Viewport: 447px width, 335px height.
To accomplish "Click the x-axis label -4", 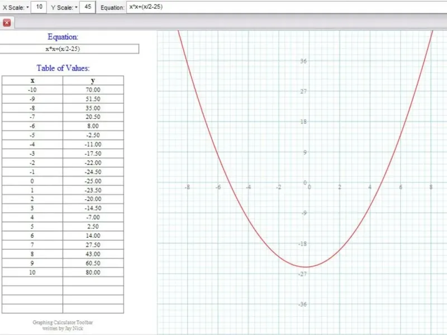I will point(248,187).
